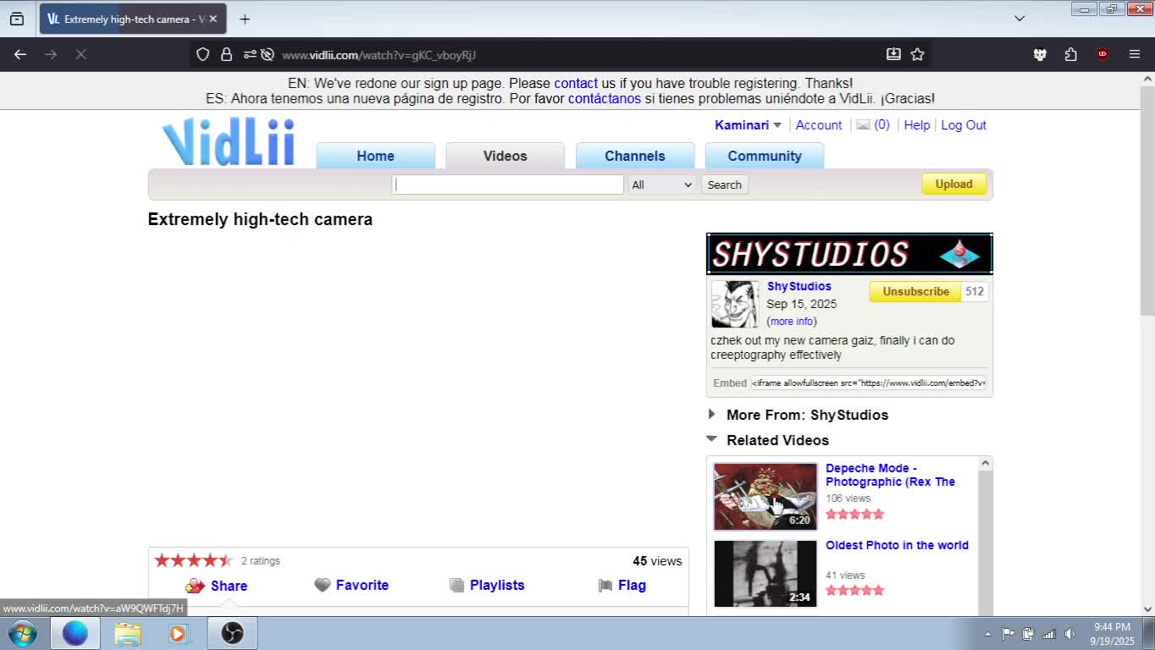Open the clock showing 9:44 PM
The image size is (1155, 650).
[1112, 634]
